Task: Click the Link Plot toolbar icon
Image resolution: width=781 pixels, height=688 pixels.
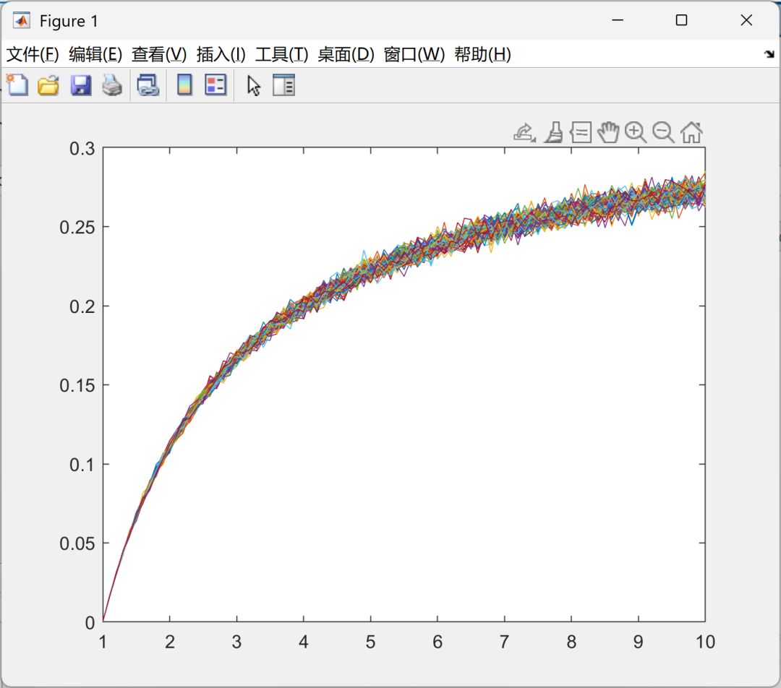Action: click(148, 86)
